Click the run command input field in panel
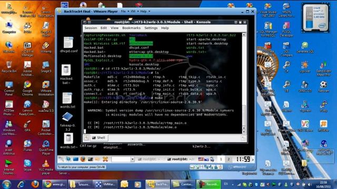337x189 pixels. pyautogui.click(x=121, y=159)
